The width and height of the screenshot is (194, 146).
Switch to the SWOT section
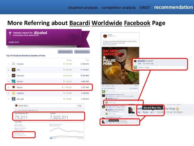145,8
